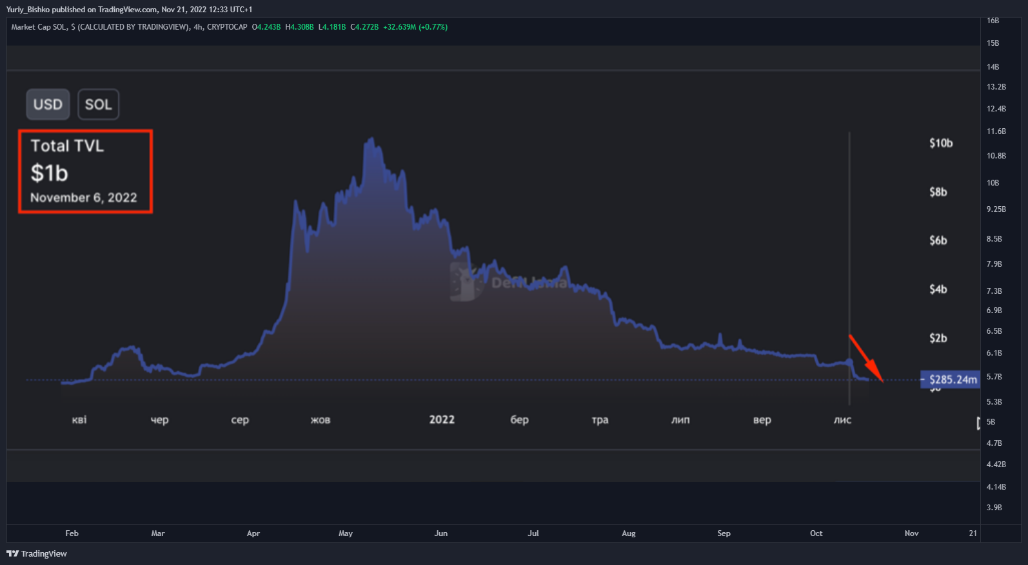1028x565 pixels.
Task: Click the +32.639M (+0.77%) change value
Action: pos(415,27)
